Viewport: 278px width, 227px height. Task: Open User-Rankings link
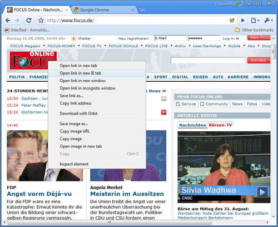[207, 46]
